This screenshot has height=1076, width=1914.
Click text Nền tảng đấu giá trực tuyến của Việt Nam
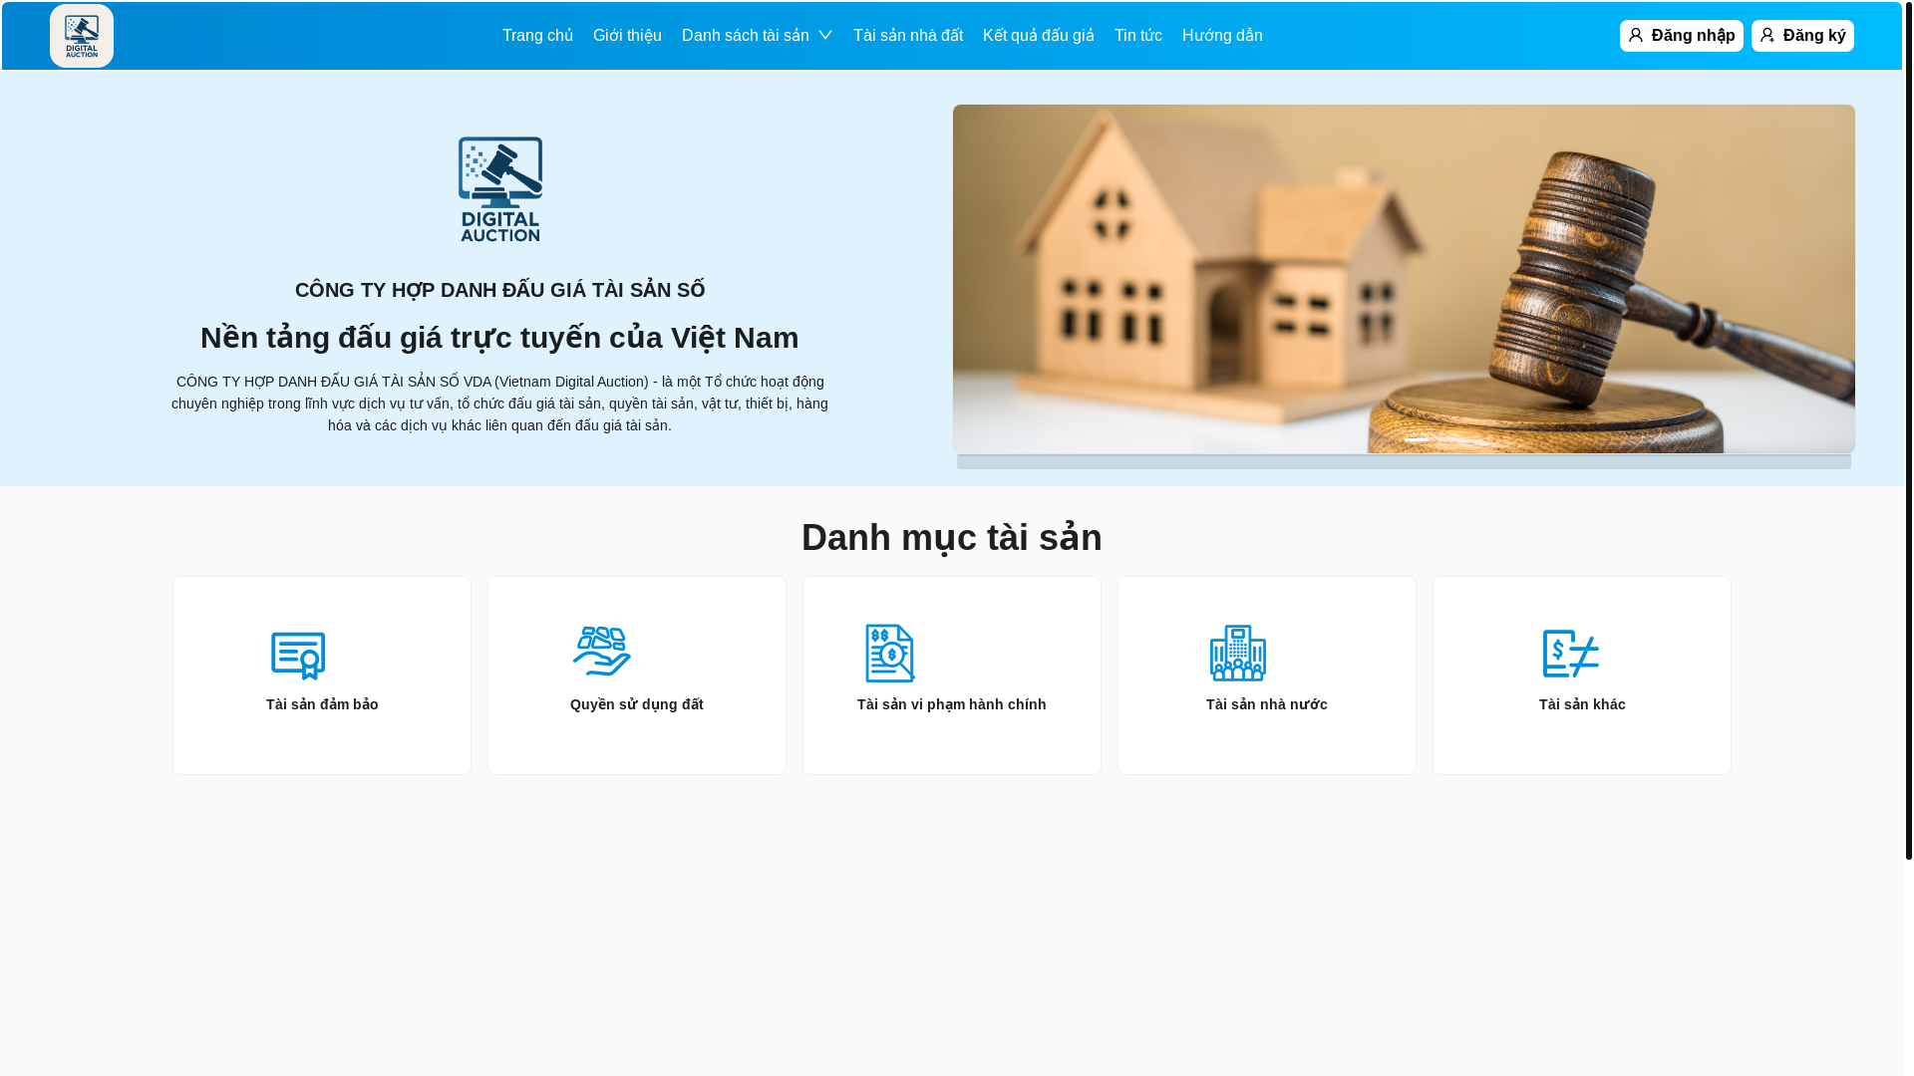[499, 338]
